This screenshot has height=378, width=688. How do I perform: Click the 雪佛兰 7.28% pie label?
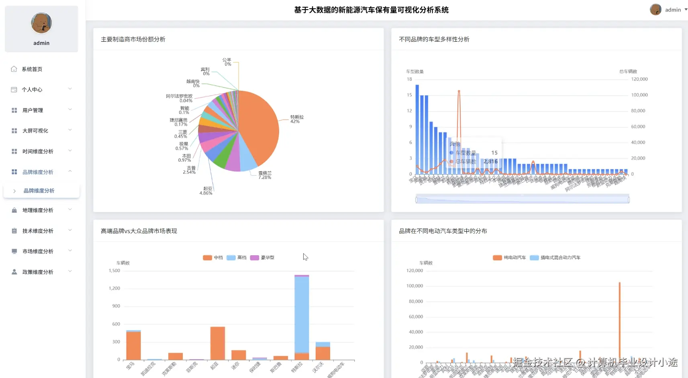click(265, 175)
